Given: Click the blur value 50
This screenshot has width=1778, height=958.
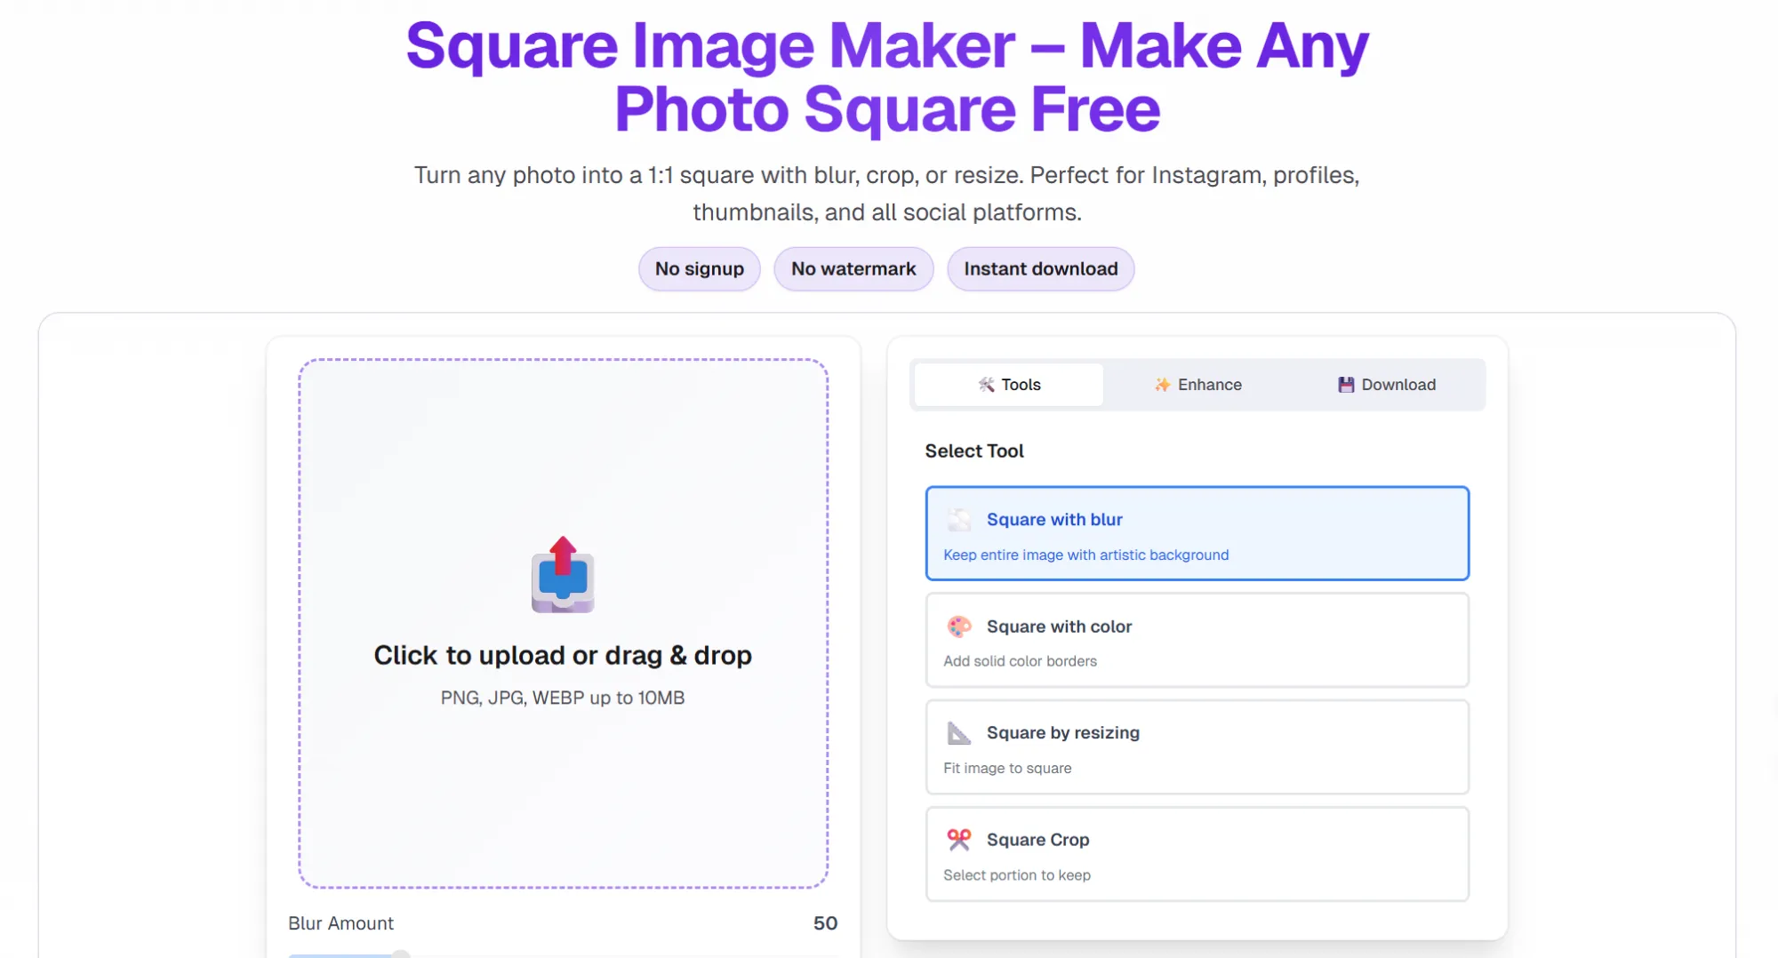Looking at the screenshot, I should [x=825, y=923].
